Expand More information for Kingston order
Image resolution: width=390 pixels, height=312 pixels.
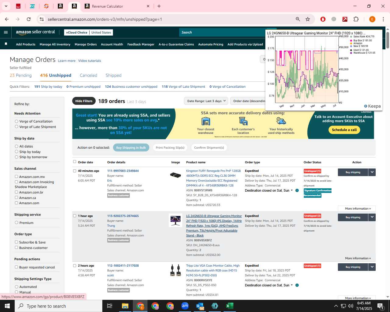coord(358,209)
